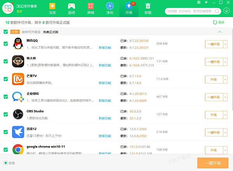This screenshot has width=233, height=171.
Task: Open the main menu triangle icon
Action: pyautogui.click(x=206, y=2)
